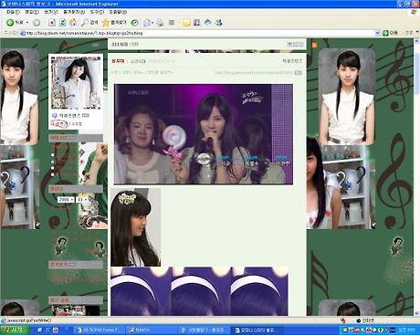This screenshot has width=420, height=335.
Task: Click the scrollbar up arrow
Action: [416, 40]
